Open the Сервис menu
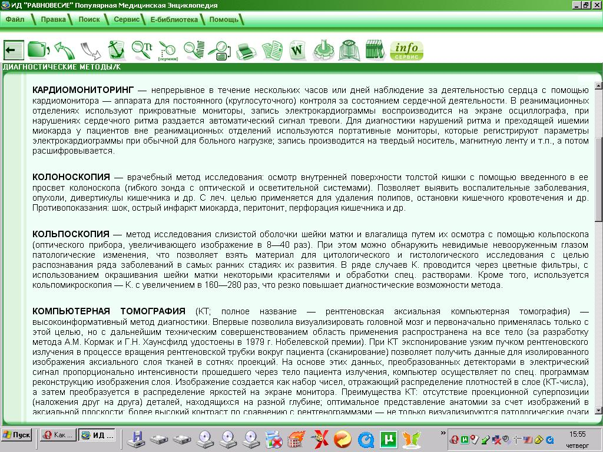The width and height of the screenshot is (603, 452). coord(126,19)
